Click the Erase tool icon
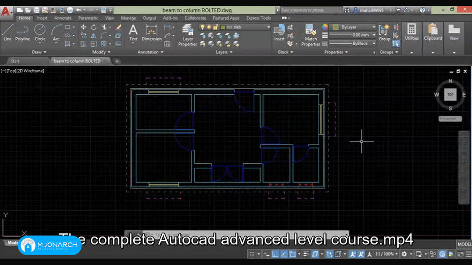This screenshot has width=472, height=265. pyautogui.click(x=118, y=27)
